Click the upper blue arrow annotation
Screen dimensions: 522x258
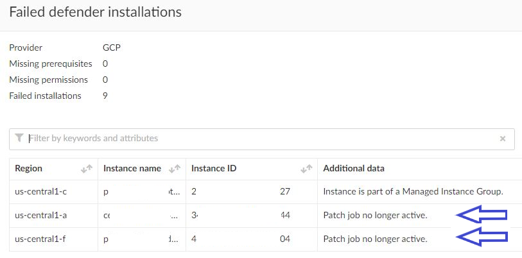[x=481, y=214]
